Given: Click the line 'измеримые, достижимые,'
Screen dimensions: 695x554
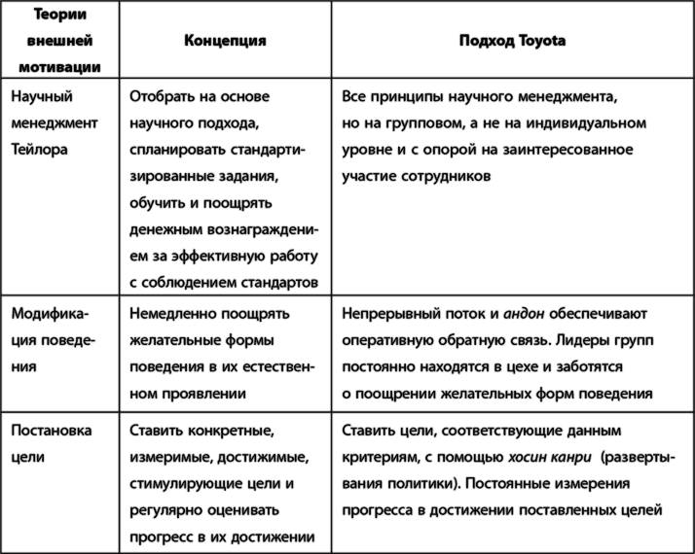Looking at the screenshot, I should tap(219, 457).
